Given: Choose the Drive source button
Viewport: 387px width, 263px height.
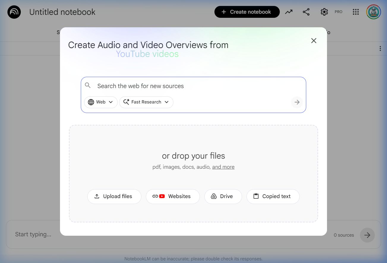Looking at the screenshot, I should coord(223,196).
